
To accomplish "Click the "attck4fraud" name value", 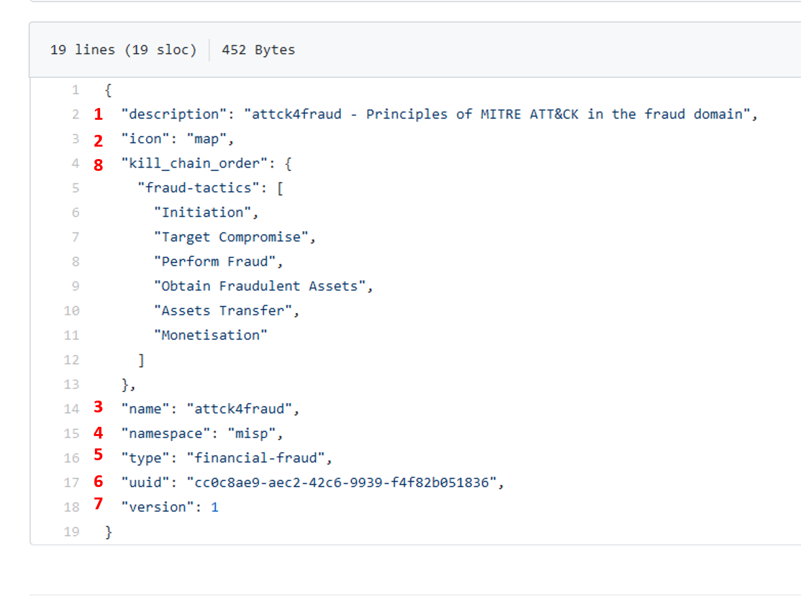I will click(x=240, y=409).
